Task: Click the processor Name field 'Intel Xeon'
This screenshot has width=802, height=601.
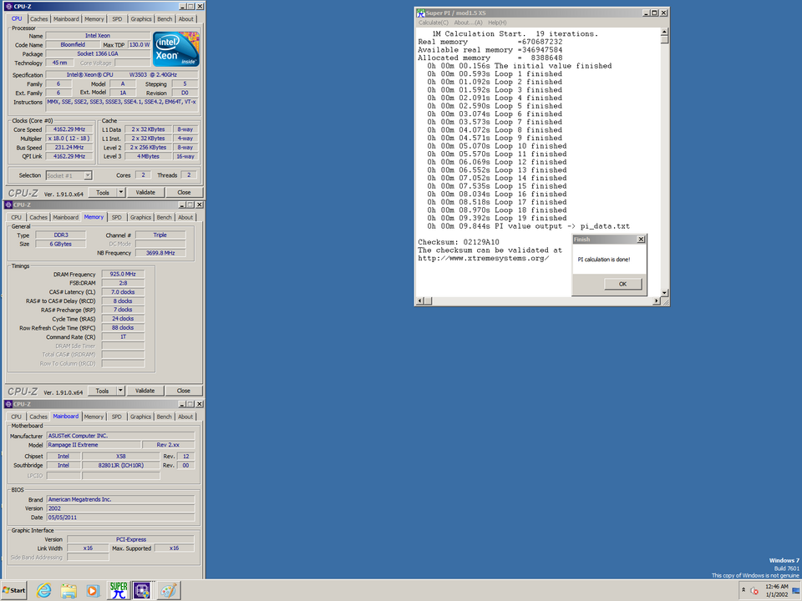Action: click(x=98, y=36)
